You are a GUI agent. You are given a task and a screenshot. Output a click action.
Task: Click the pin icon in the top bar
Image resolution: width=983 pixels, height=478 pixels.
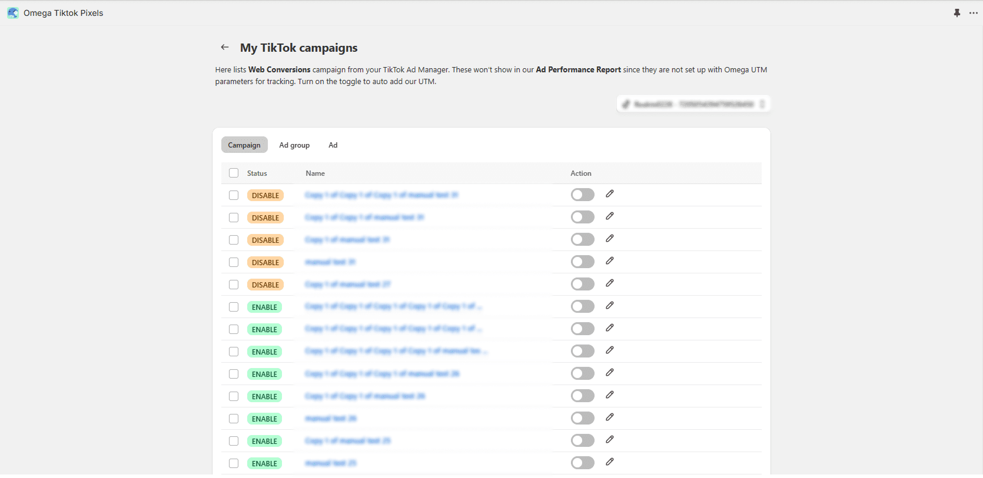(x=957, y=13)
